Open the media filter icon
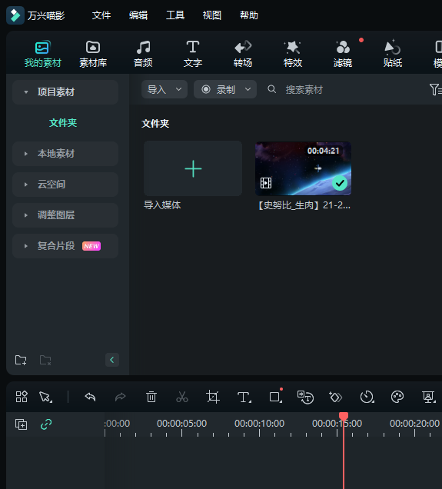 tap(435, 89)
